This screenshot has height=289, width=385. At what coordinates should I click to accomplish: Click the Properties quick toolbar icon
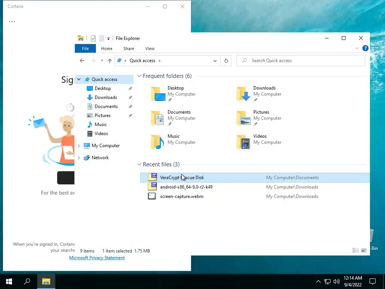(93, 38)
